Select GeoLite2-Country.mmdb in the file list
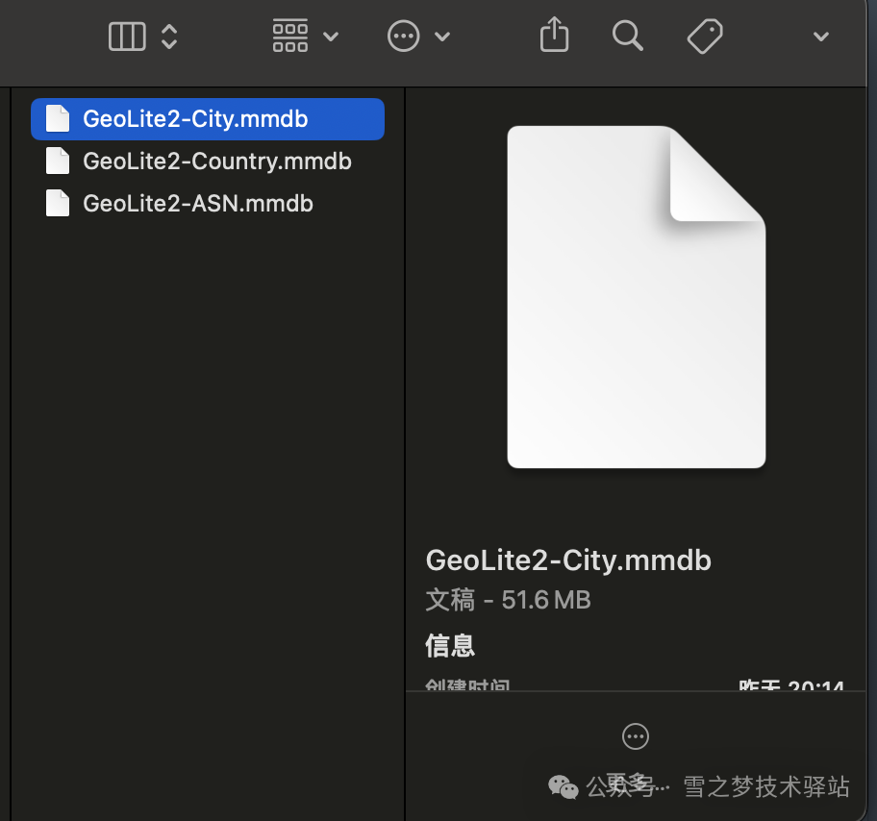Screen dimensions: 877x821 [217, 162]
